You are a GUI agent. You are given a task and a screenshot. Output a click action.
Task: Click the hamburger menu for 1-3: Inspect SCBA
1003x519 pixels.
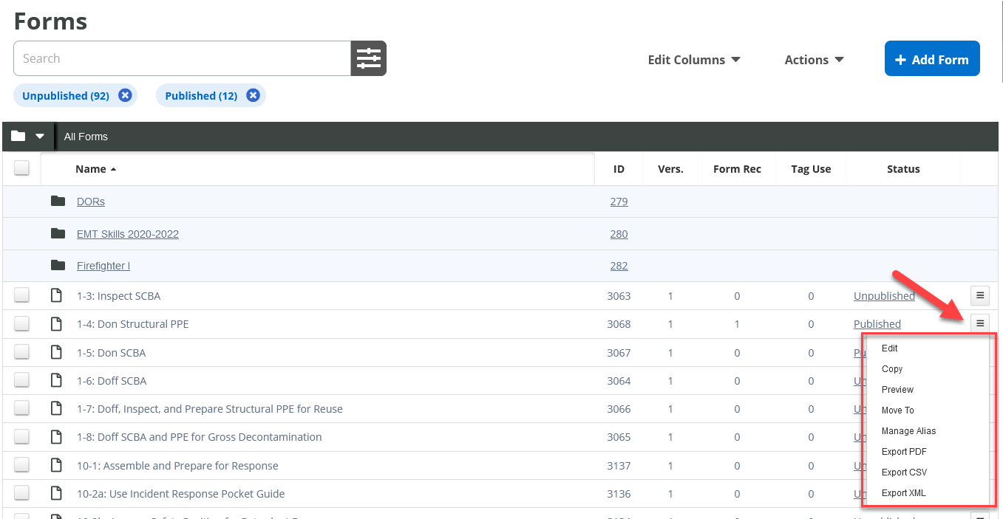coord(979,295)
